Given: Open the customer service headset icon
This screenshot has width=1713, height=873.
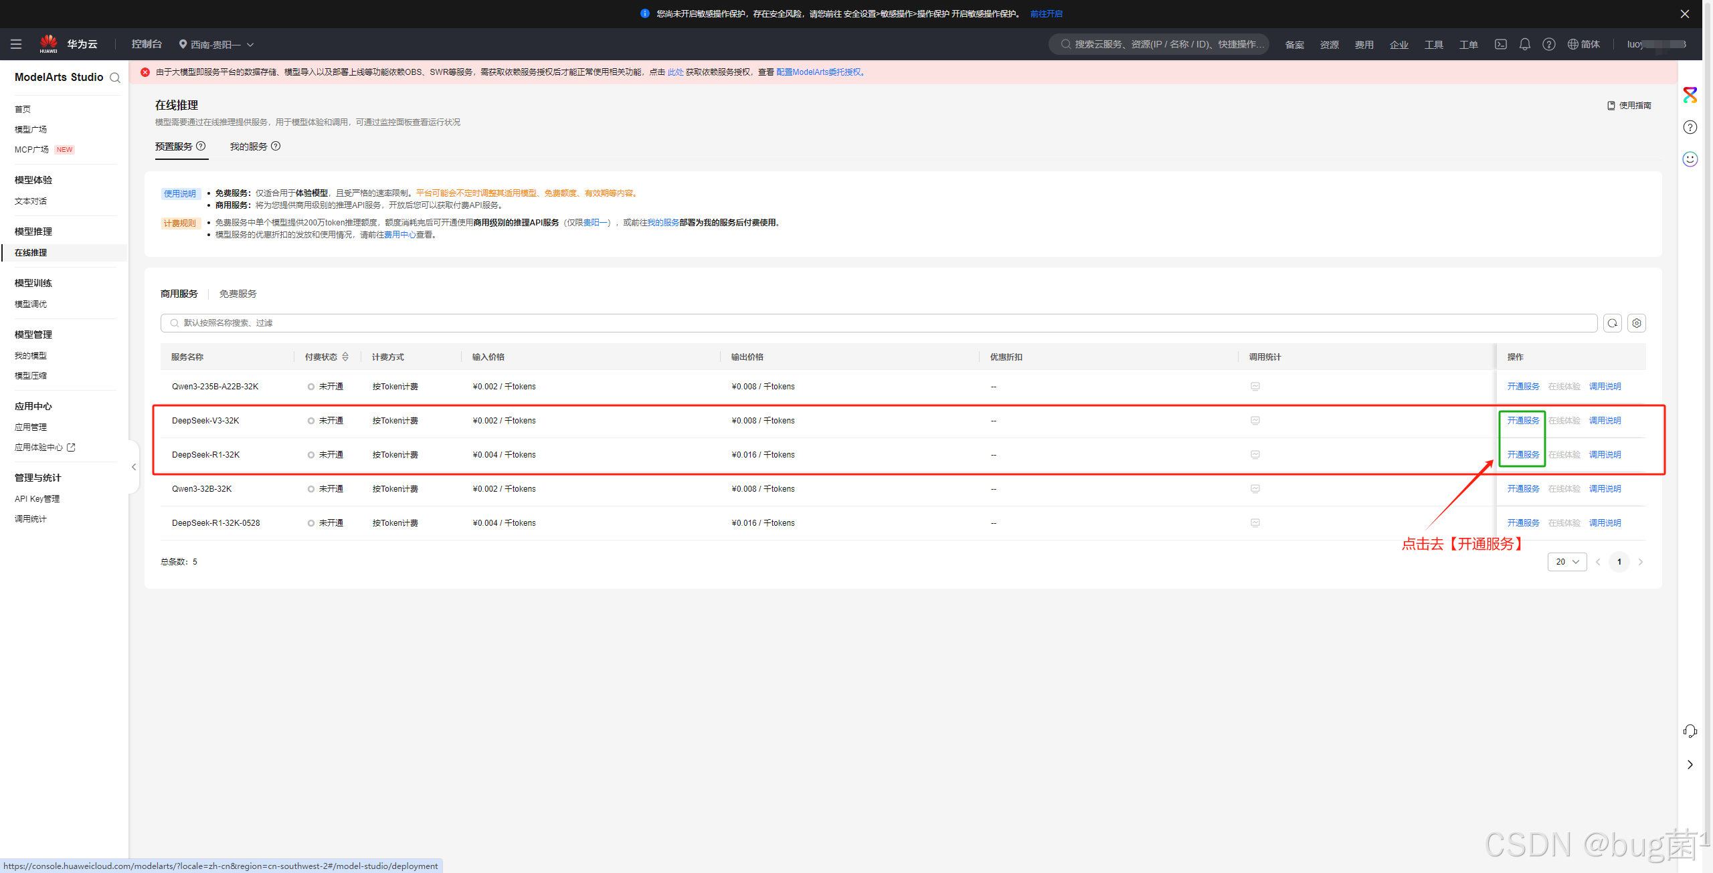Looking at the screenshot, I should click(x=1690, y=731).
